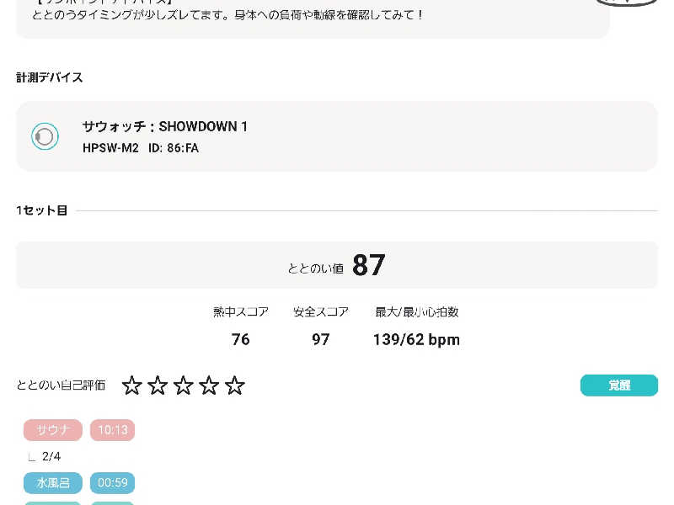The height and width of the screenshot is (505, 674).
Task: Rate self-evaluation with the third star
Action: (184, 385)
